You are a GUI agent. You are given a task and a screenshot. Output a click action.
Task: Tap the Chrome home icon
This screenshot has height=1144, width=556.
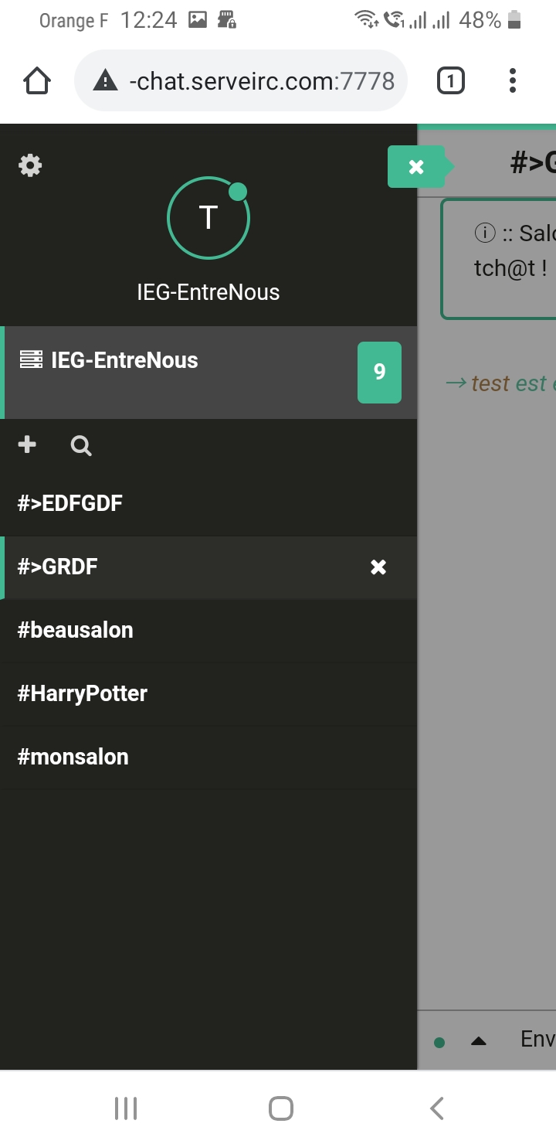click(x=36, y=80)
